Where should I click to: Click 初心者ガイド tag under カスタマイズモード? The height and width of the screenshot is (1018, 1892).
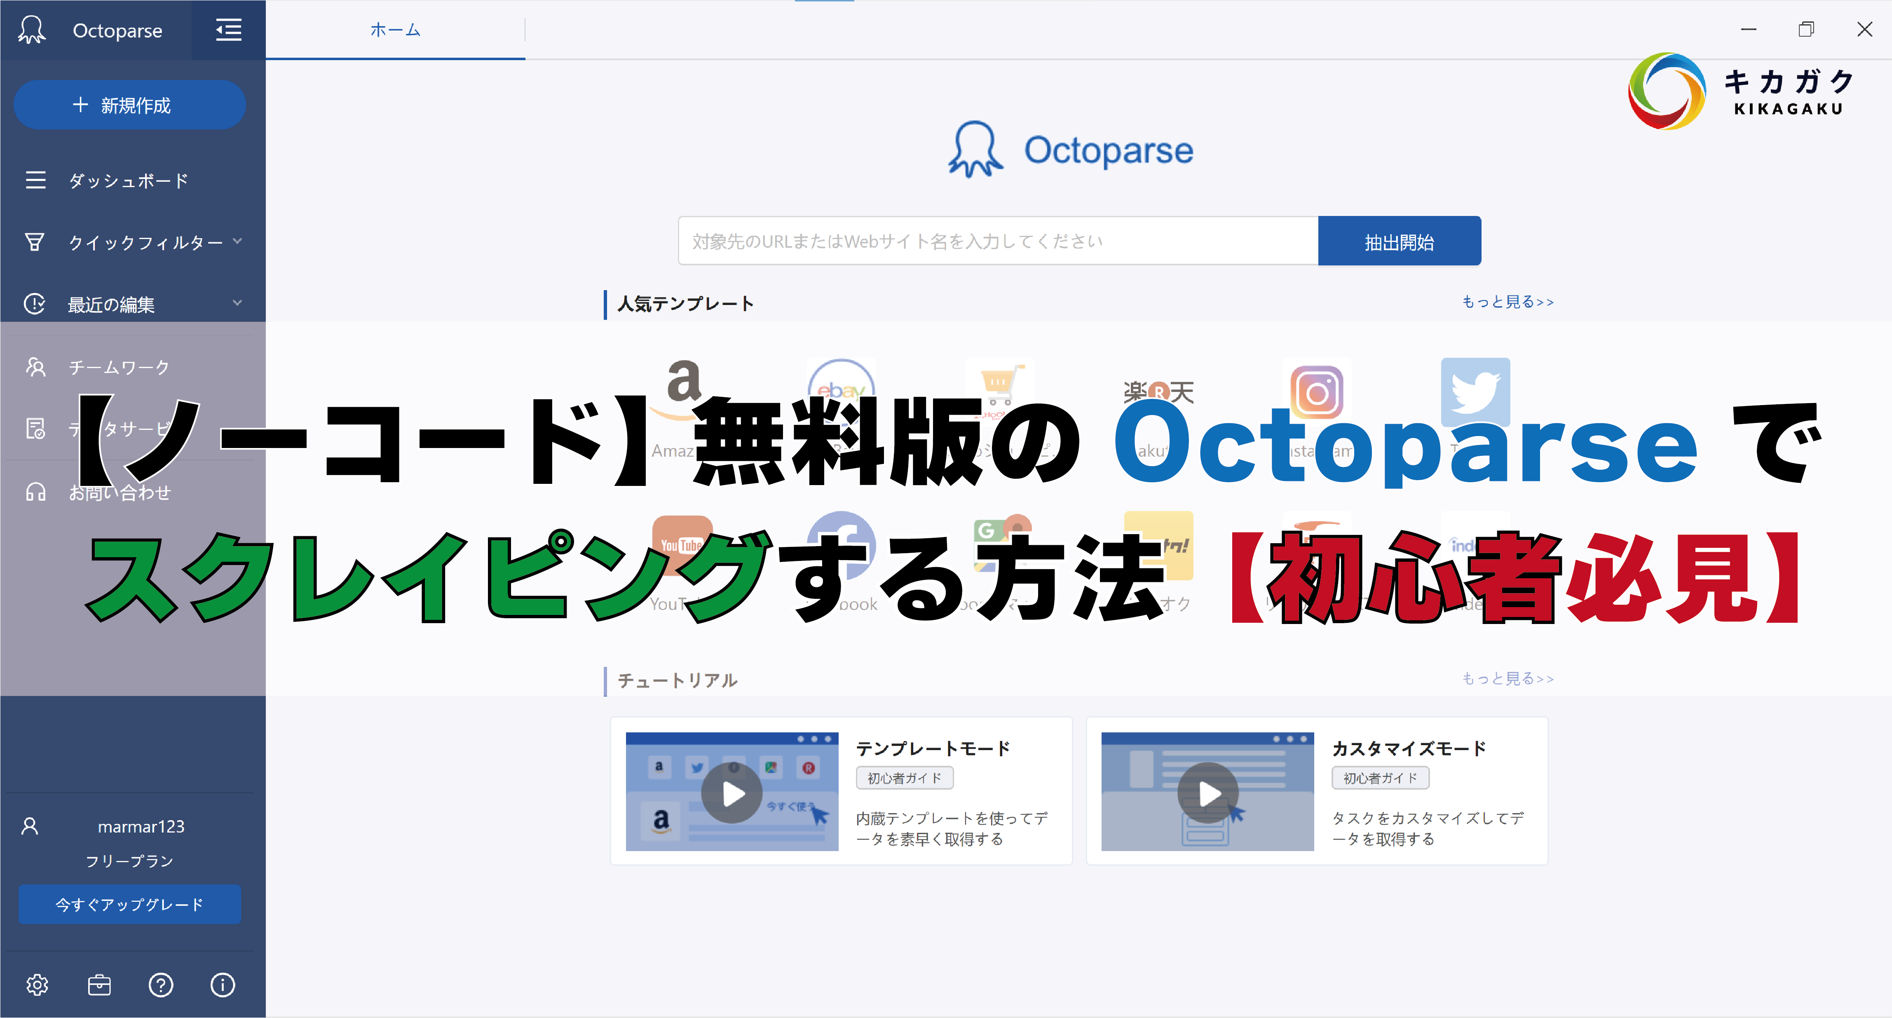pos(1380,778)
